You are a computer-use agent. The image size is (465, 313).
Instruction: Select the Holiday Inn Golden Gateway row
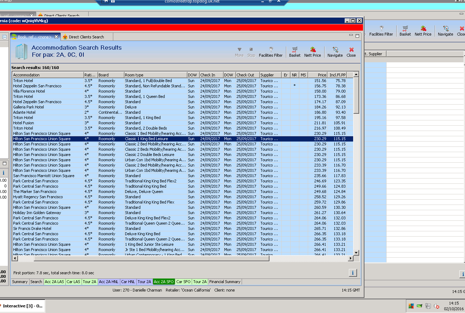pos(37,213)
